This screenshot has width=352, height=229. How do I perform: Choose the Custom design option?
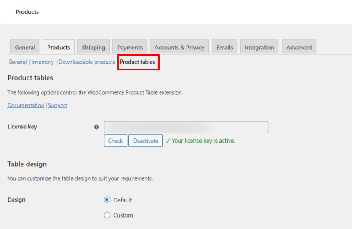[x=107, y=215]
